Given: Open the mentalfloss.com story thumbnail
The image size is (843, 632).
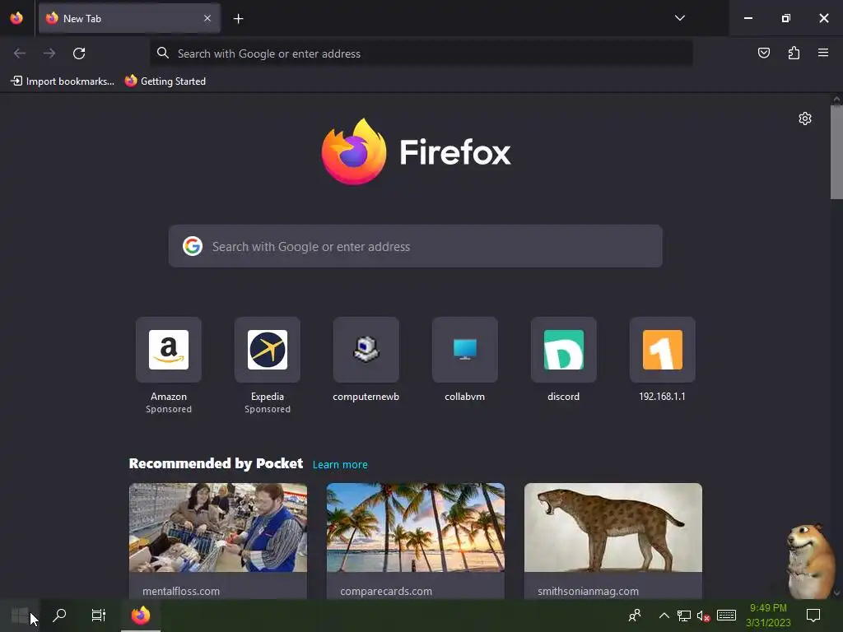Looking at the screenshot, I should (217, 527).
